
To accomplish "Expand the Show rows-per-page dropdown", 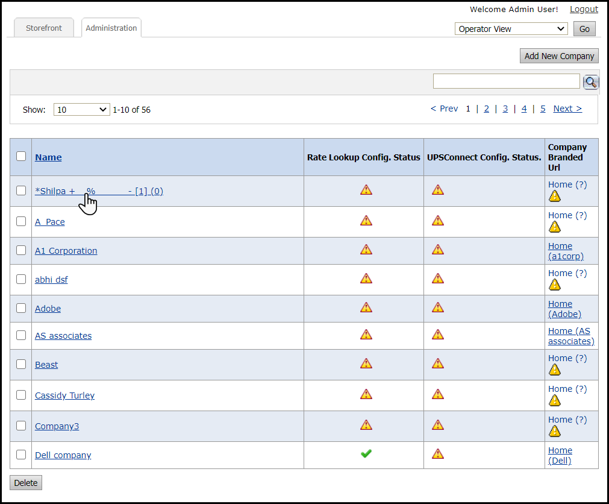I will (x=81, y=110).
